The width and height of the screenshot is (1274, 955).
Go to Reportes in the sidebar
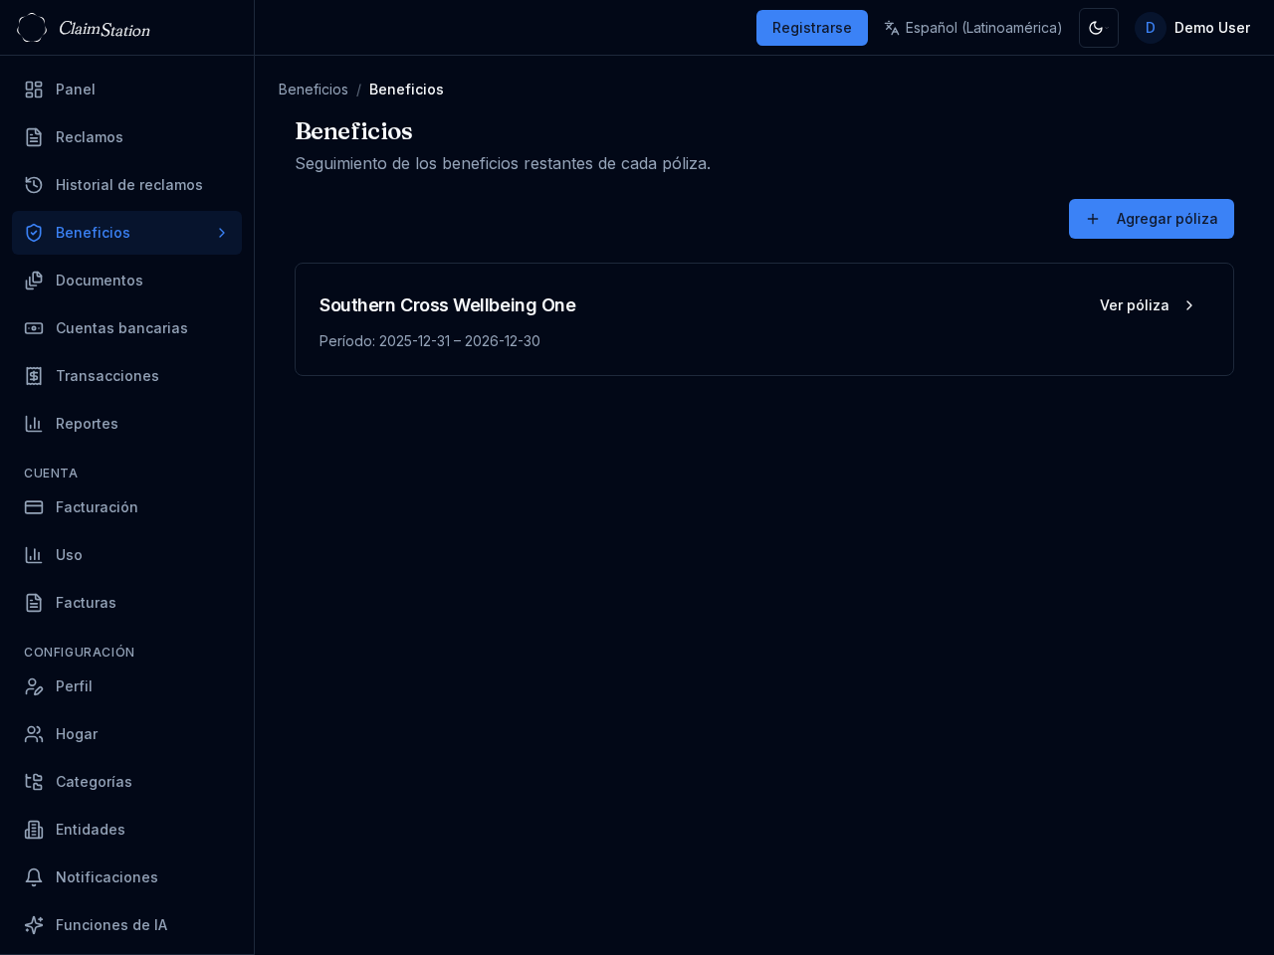tap(87, 424)
